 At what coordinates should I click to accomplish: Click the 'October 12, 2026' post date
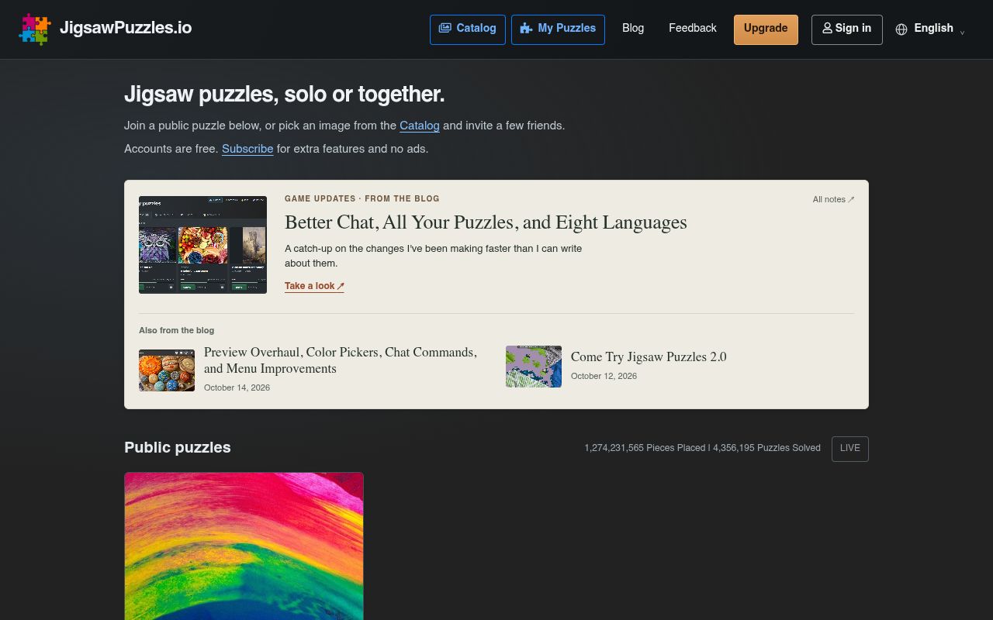pyautogui.click(x=604, y=376)
